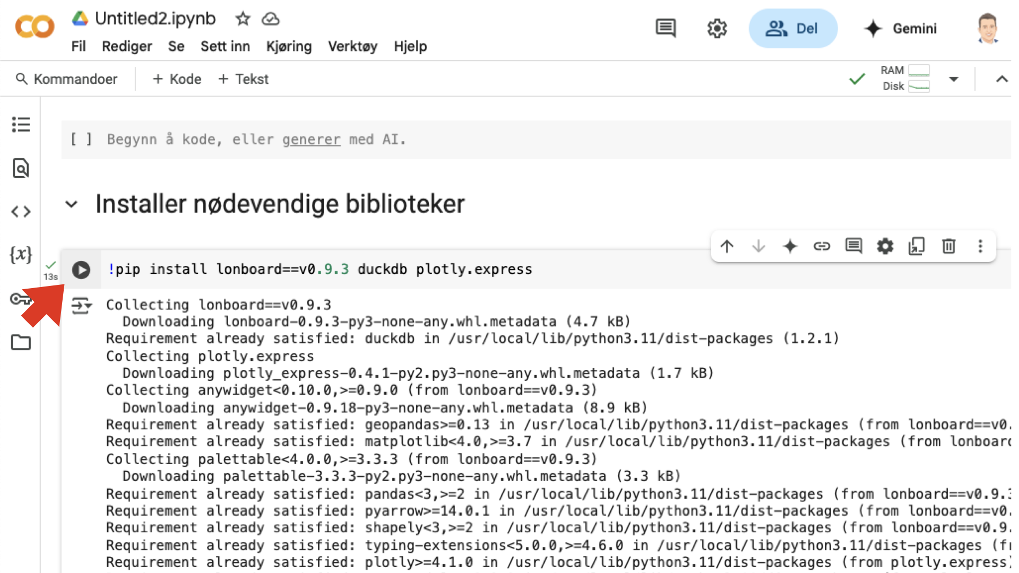The width and height of the screenshot is (1019, 573).
Task: Click the Del share button
Action: pos(792,29)
